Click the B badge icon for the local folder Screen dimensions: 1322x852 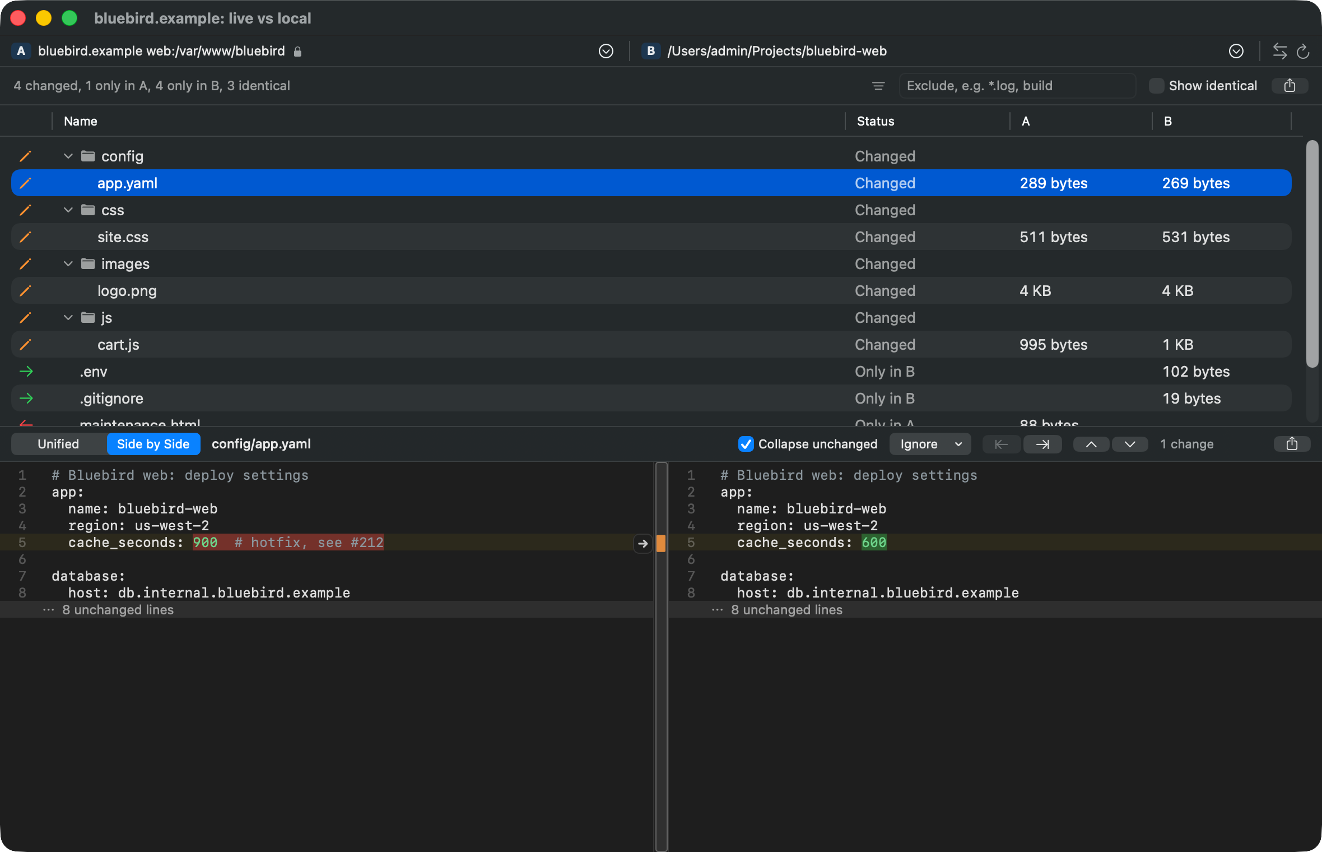(x=650, y=51)
